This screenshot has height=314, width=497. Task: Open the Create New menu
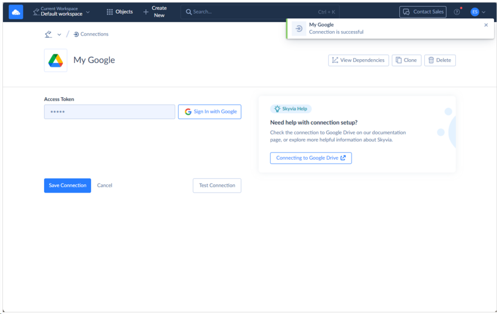(155, 12)
